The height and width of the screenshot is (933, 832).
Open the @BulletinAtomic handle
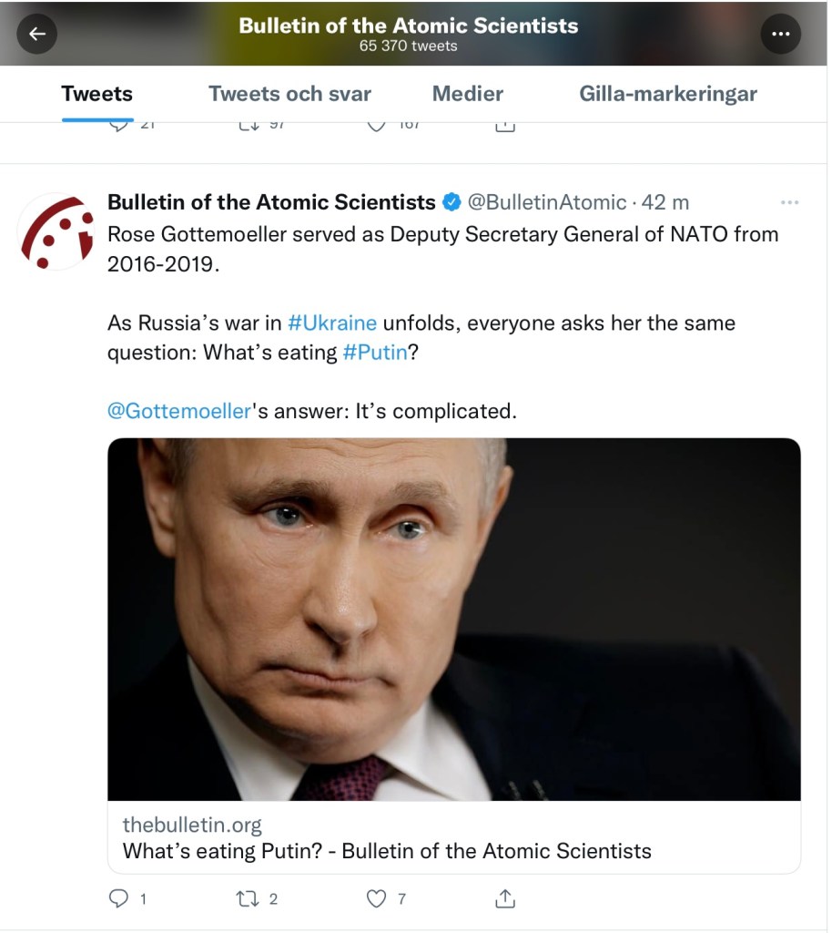click(x=547, y=202)
